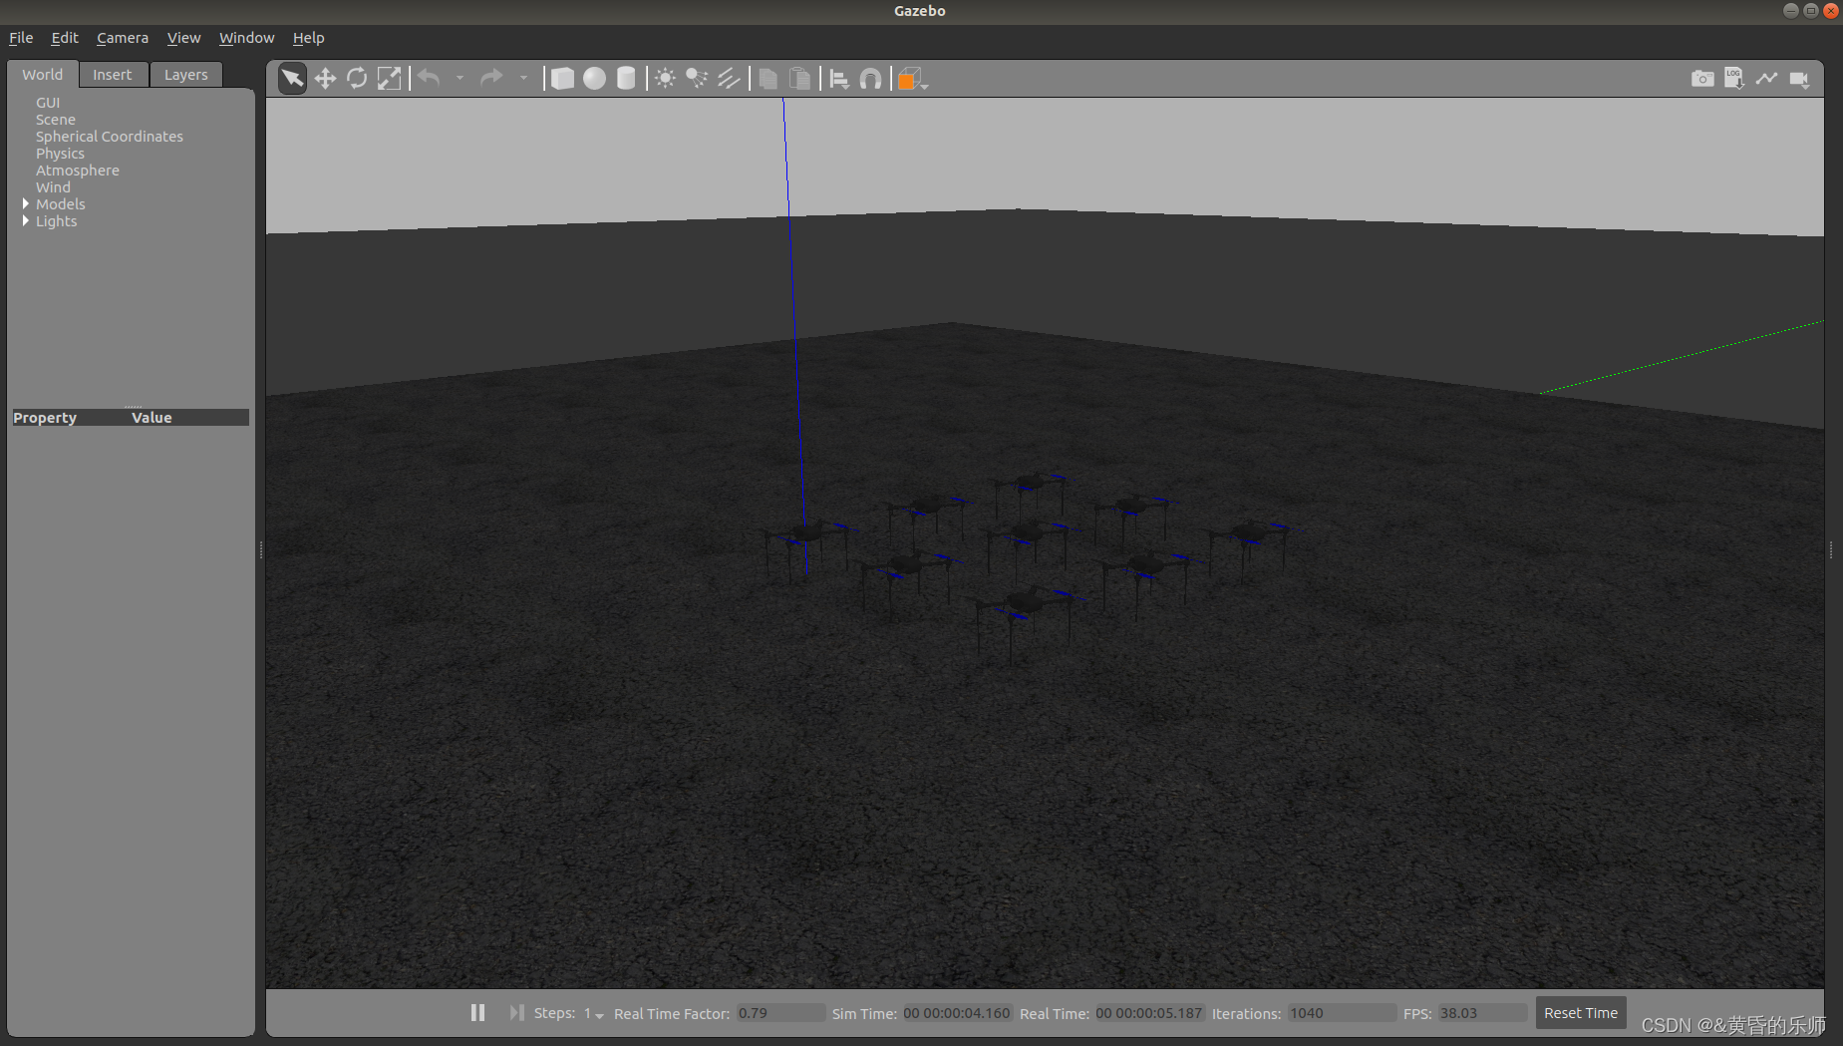Redo the last action
The width and height of the screenshot is (1843, 1046).
(x=491, y=78)
